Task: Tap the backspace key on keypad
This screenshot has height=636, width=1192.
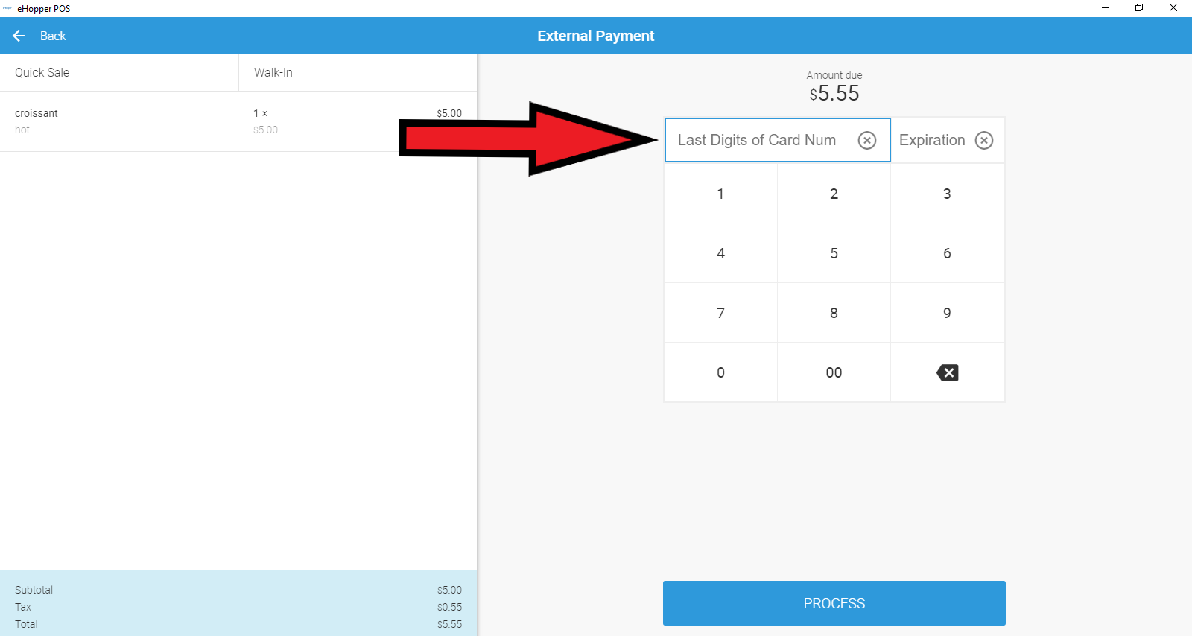Action: (x=948, y=372)
